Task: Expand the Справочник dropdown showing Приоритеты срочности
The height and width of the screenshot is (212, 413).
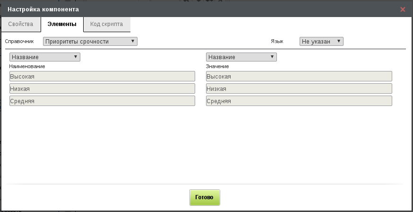Action: pyautogui.click(x=90, y=41)
